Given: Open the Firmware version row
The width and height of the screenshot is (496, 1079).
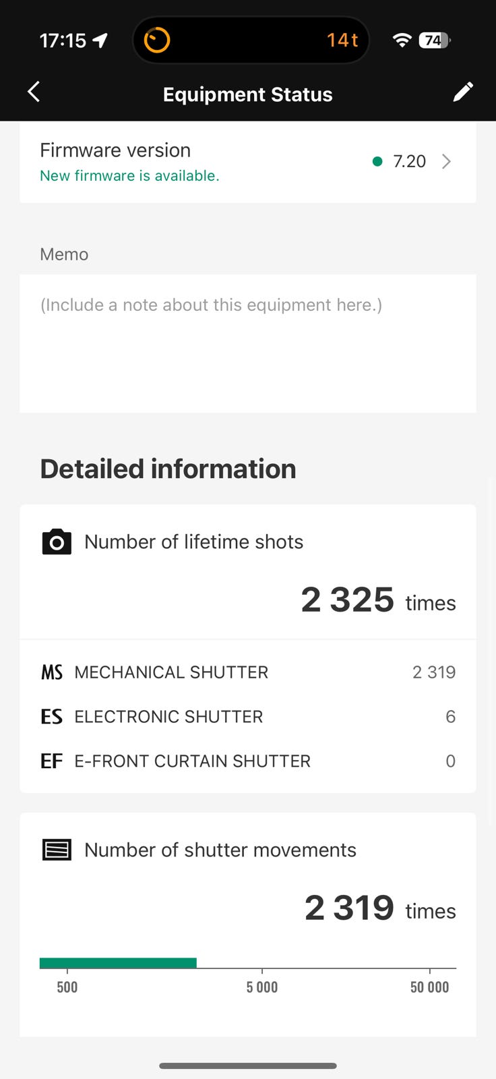Looking at the screenshot, I should (202, 162).
